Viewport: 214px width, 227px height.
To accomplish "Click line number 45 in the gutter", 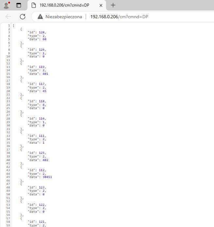I will pos(8,177).
